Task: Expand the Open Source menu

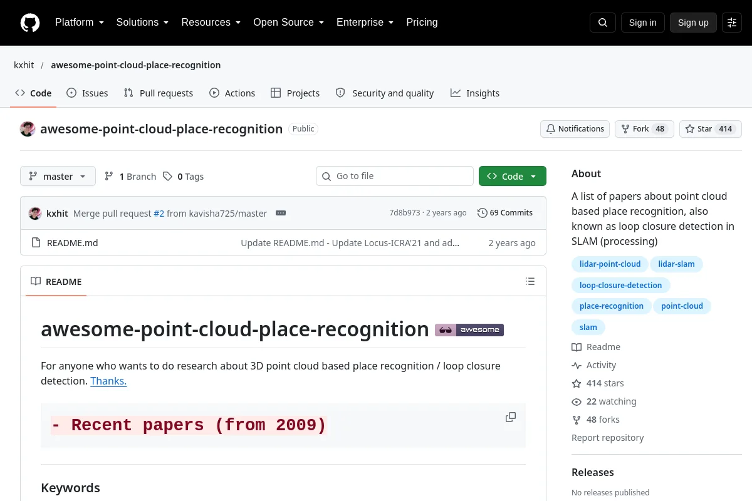Action: [288, 23]
